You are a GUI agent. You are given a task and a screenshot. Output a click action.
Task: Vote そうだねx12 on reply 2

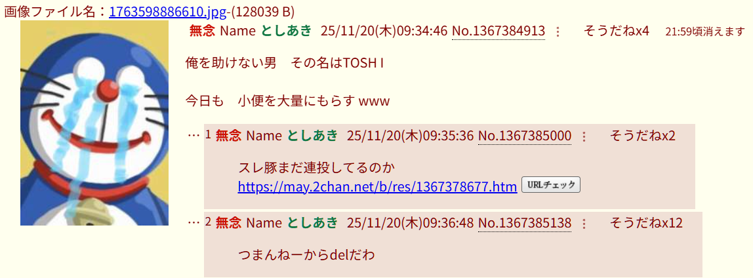click(x=646, y=224)
